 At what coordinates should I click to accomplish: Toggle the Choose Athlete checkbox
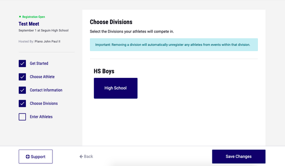tap(22, 77)
